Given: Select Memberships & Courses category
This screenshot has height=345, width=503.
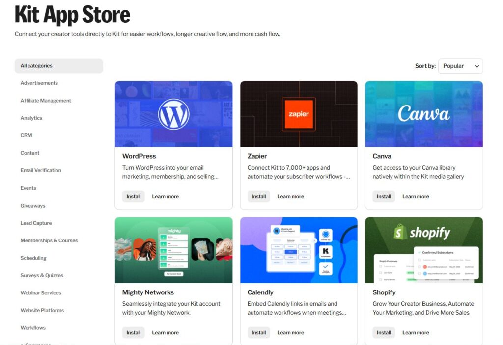Looking at the screenshot, I should [49, 240].
